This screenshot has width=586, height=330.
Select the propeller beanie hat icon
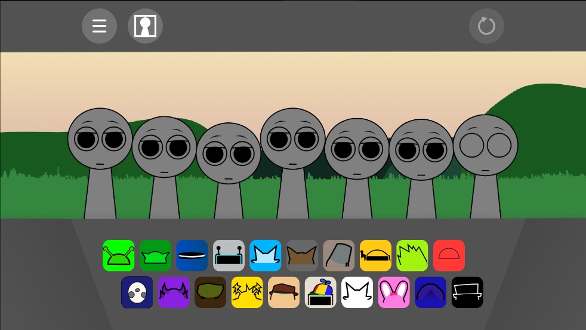[x=320, y=292]
